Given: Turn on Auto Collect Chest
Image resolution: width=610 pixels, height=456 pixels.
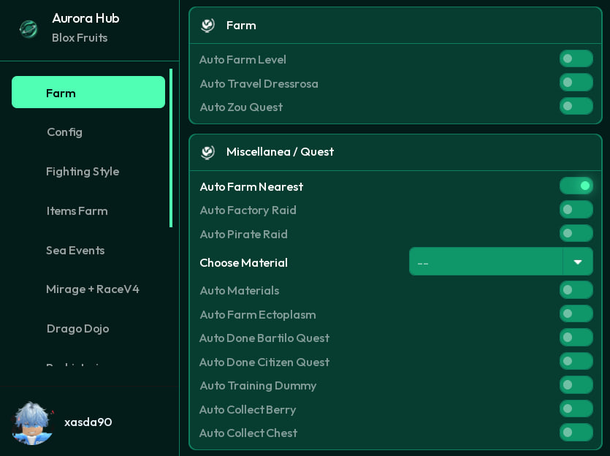Looking at the screenshot, I should tap(576, 433).
